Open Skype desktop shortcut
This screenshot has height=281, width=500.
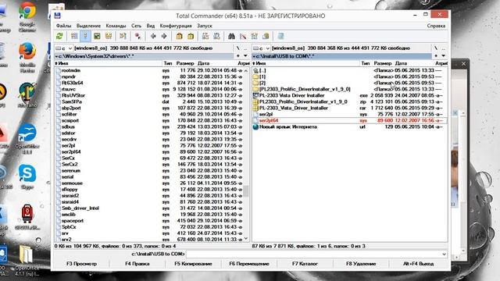coord(27,177)
